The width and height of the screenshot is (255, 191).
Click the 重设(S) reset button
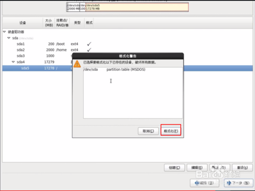coord(242,168)
